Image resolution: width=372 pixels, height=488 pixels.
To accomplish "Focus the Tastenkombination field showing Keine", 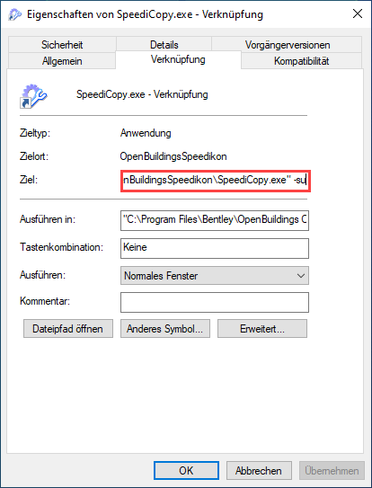I will click(215, 248).
